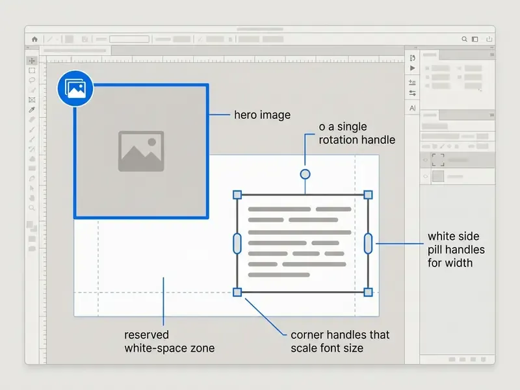Click the gray picture placeholder in hero image

click(x=141, y=151)
